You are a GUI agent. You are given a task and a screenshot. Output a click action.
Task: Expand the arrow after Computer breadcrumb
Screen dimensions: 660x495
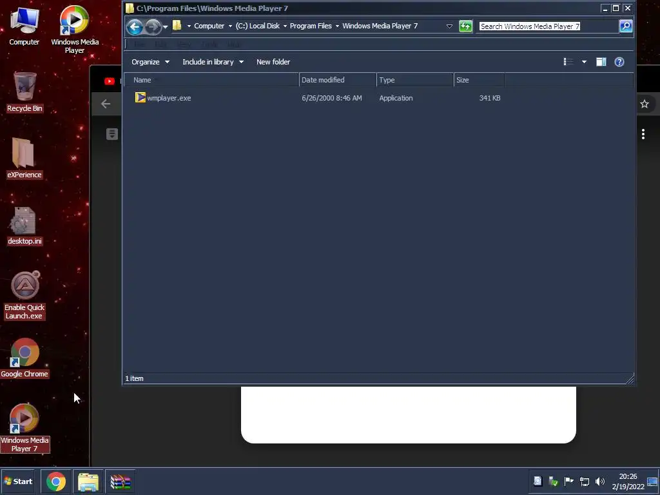pyautogui.click(x=230, y=26)
